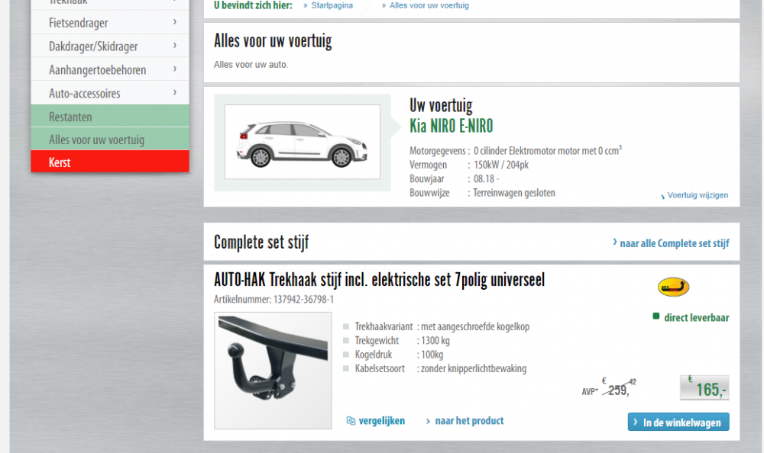The width and height of the screenshot is (764, 453).
Task: Open the towbar product photo
Action: [273, 369]
